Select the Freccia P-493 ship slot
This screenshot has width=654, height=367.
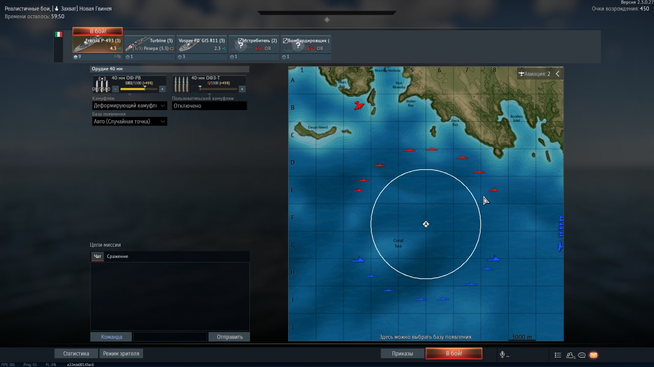(x=98, y=44)
